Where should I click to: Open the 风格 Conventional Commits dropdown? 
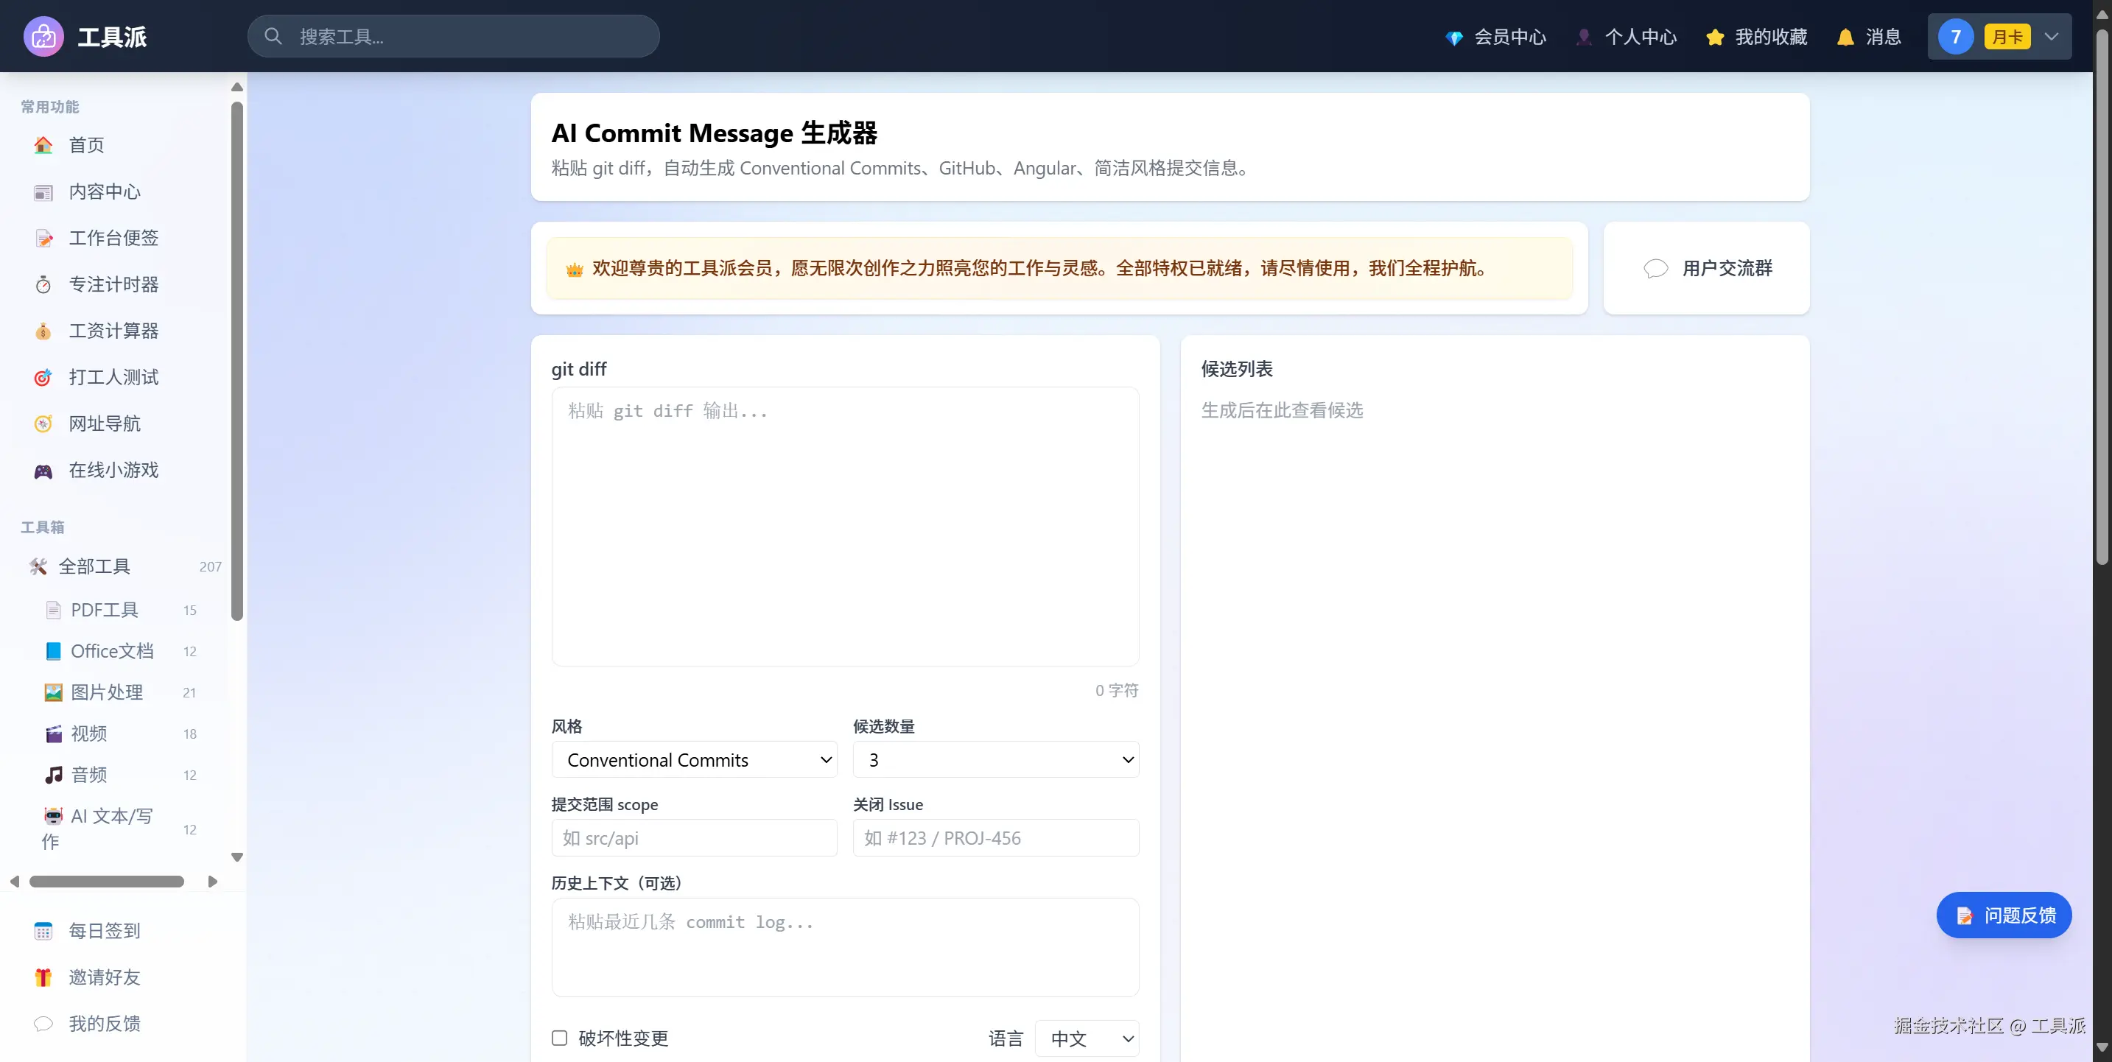[695, 759]
